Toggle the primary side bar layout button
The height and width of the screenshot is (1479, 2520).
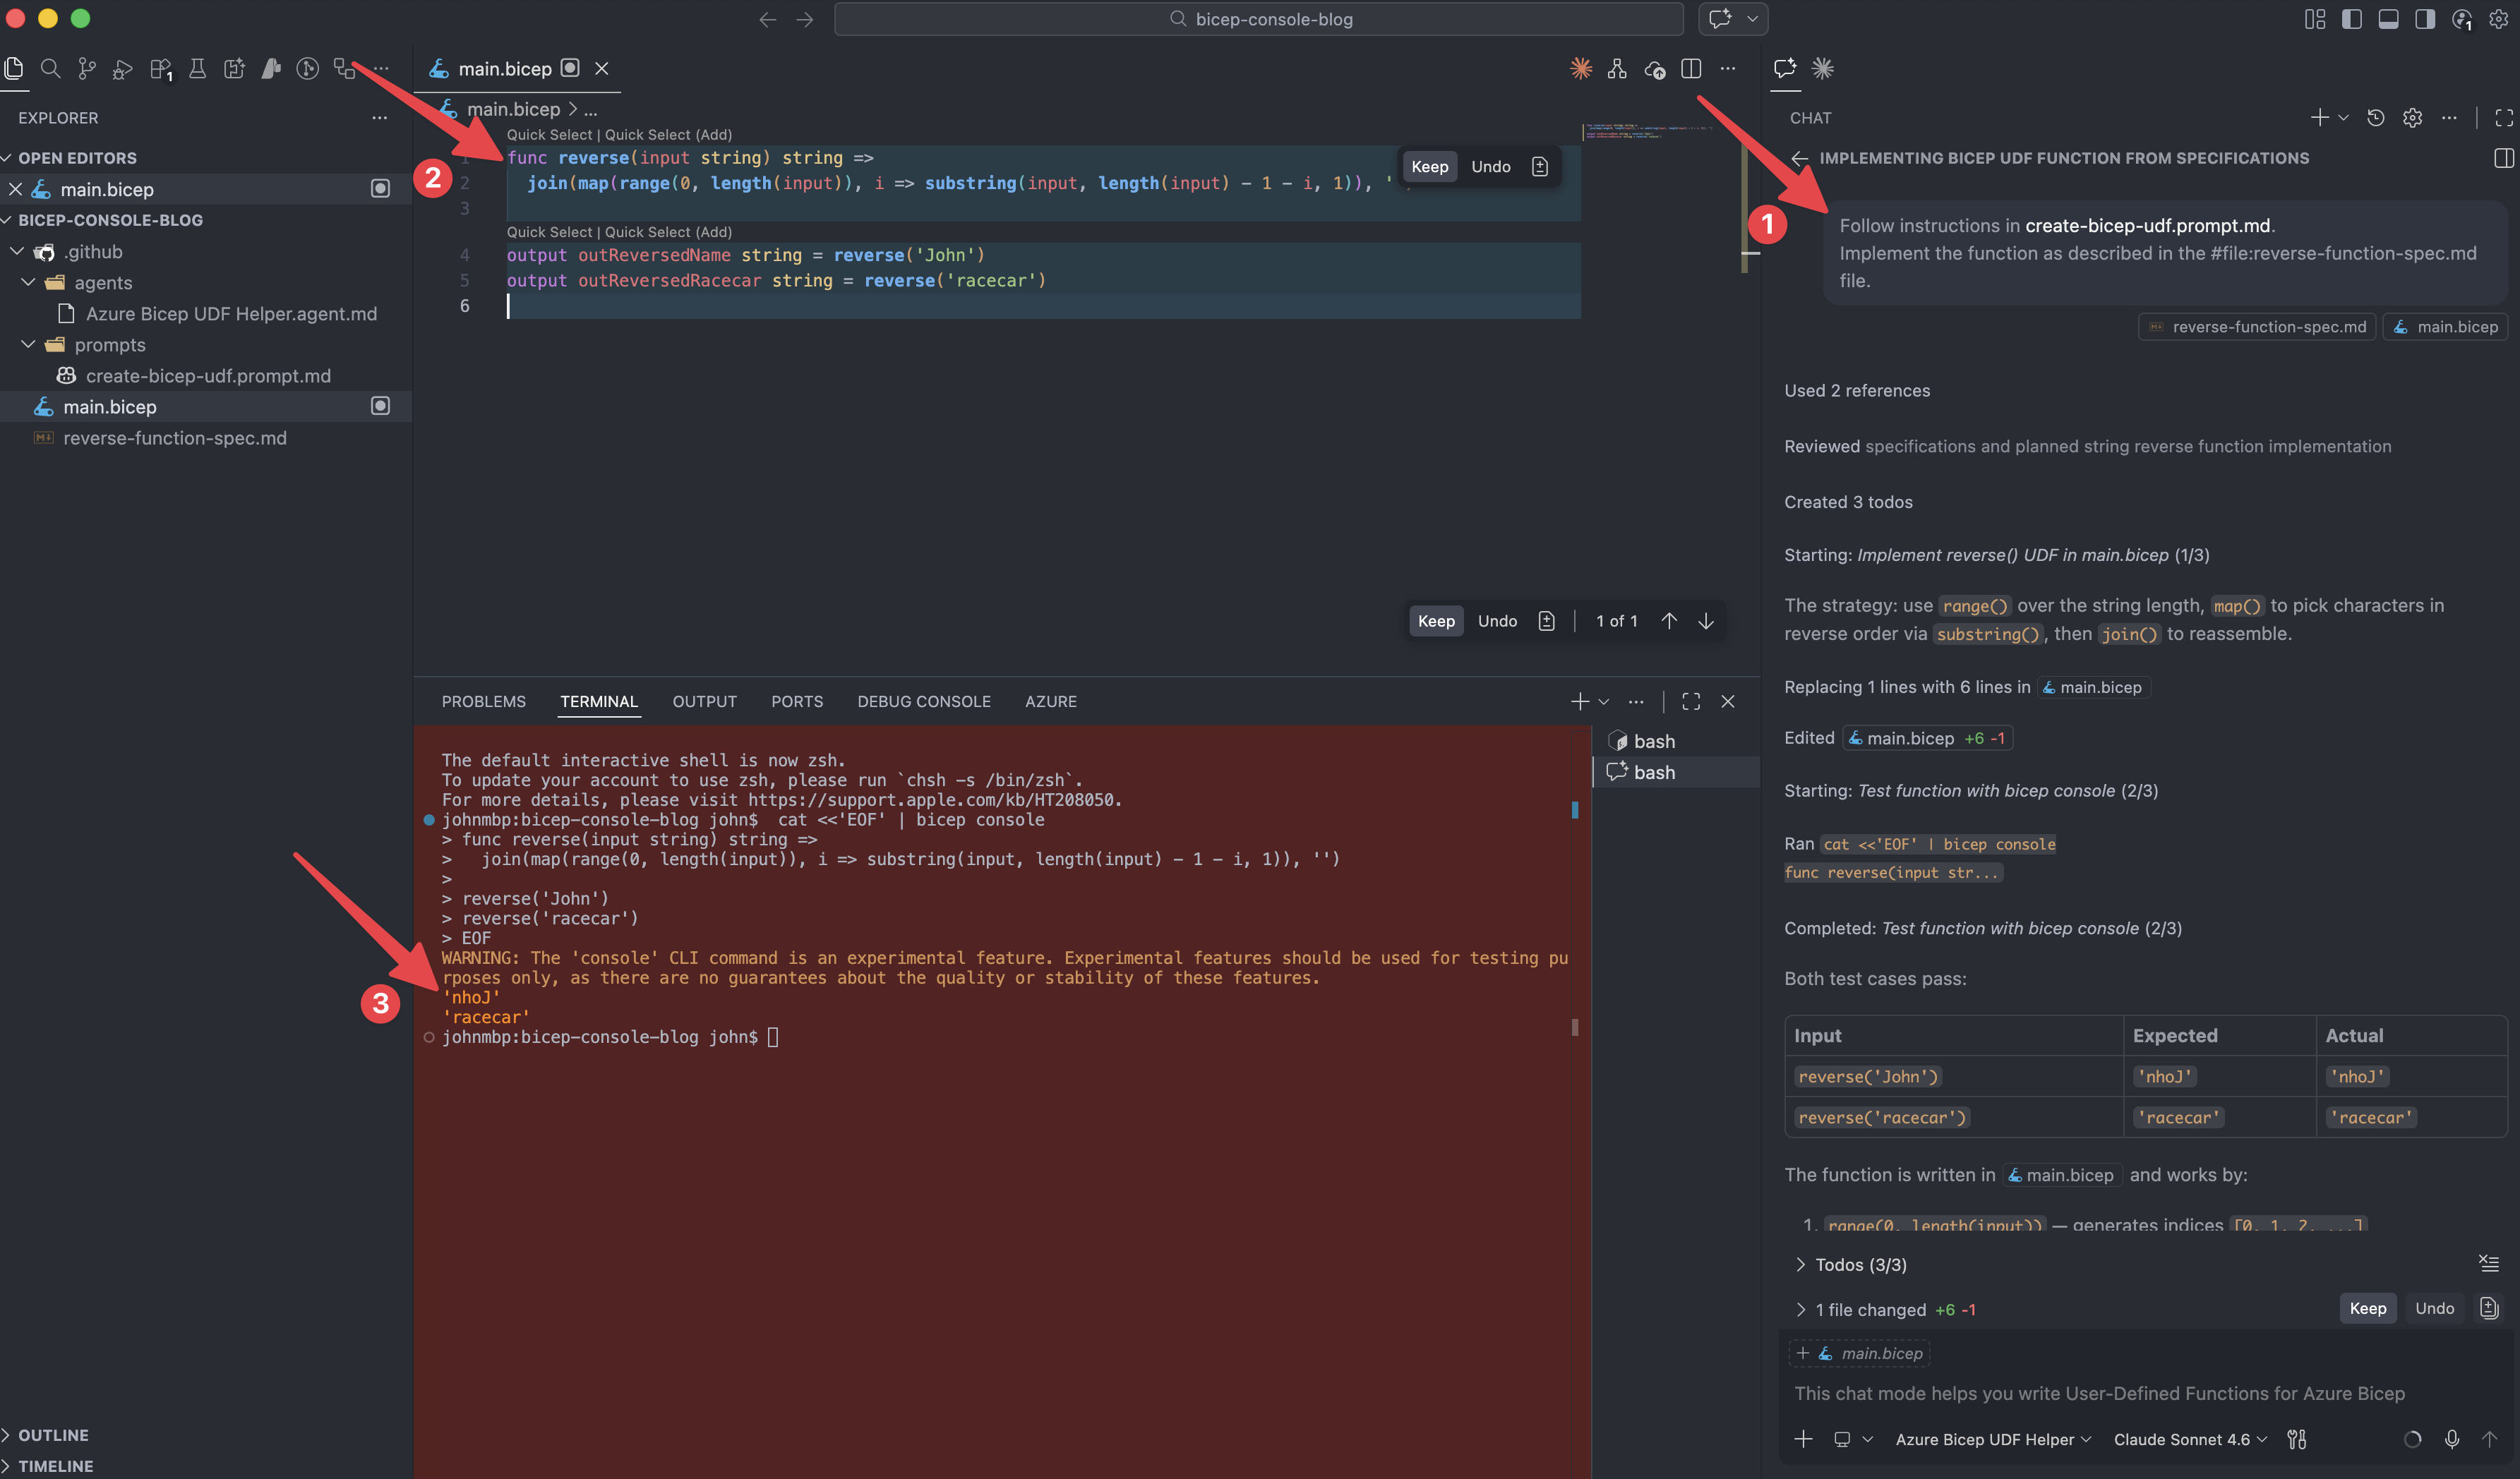coord(2351,19)
